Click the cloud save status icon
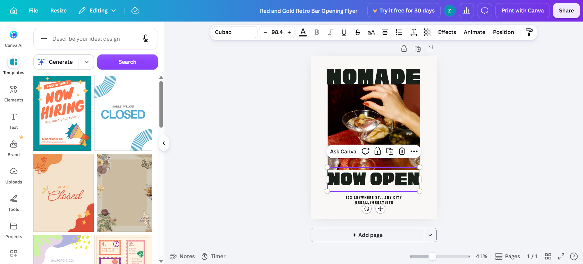 [x=135, y=11]
